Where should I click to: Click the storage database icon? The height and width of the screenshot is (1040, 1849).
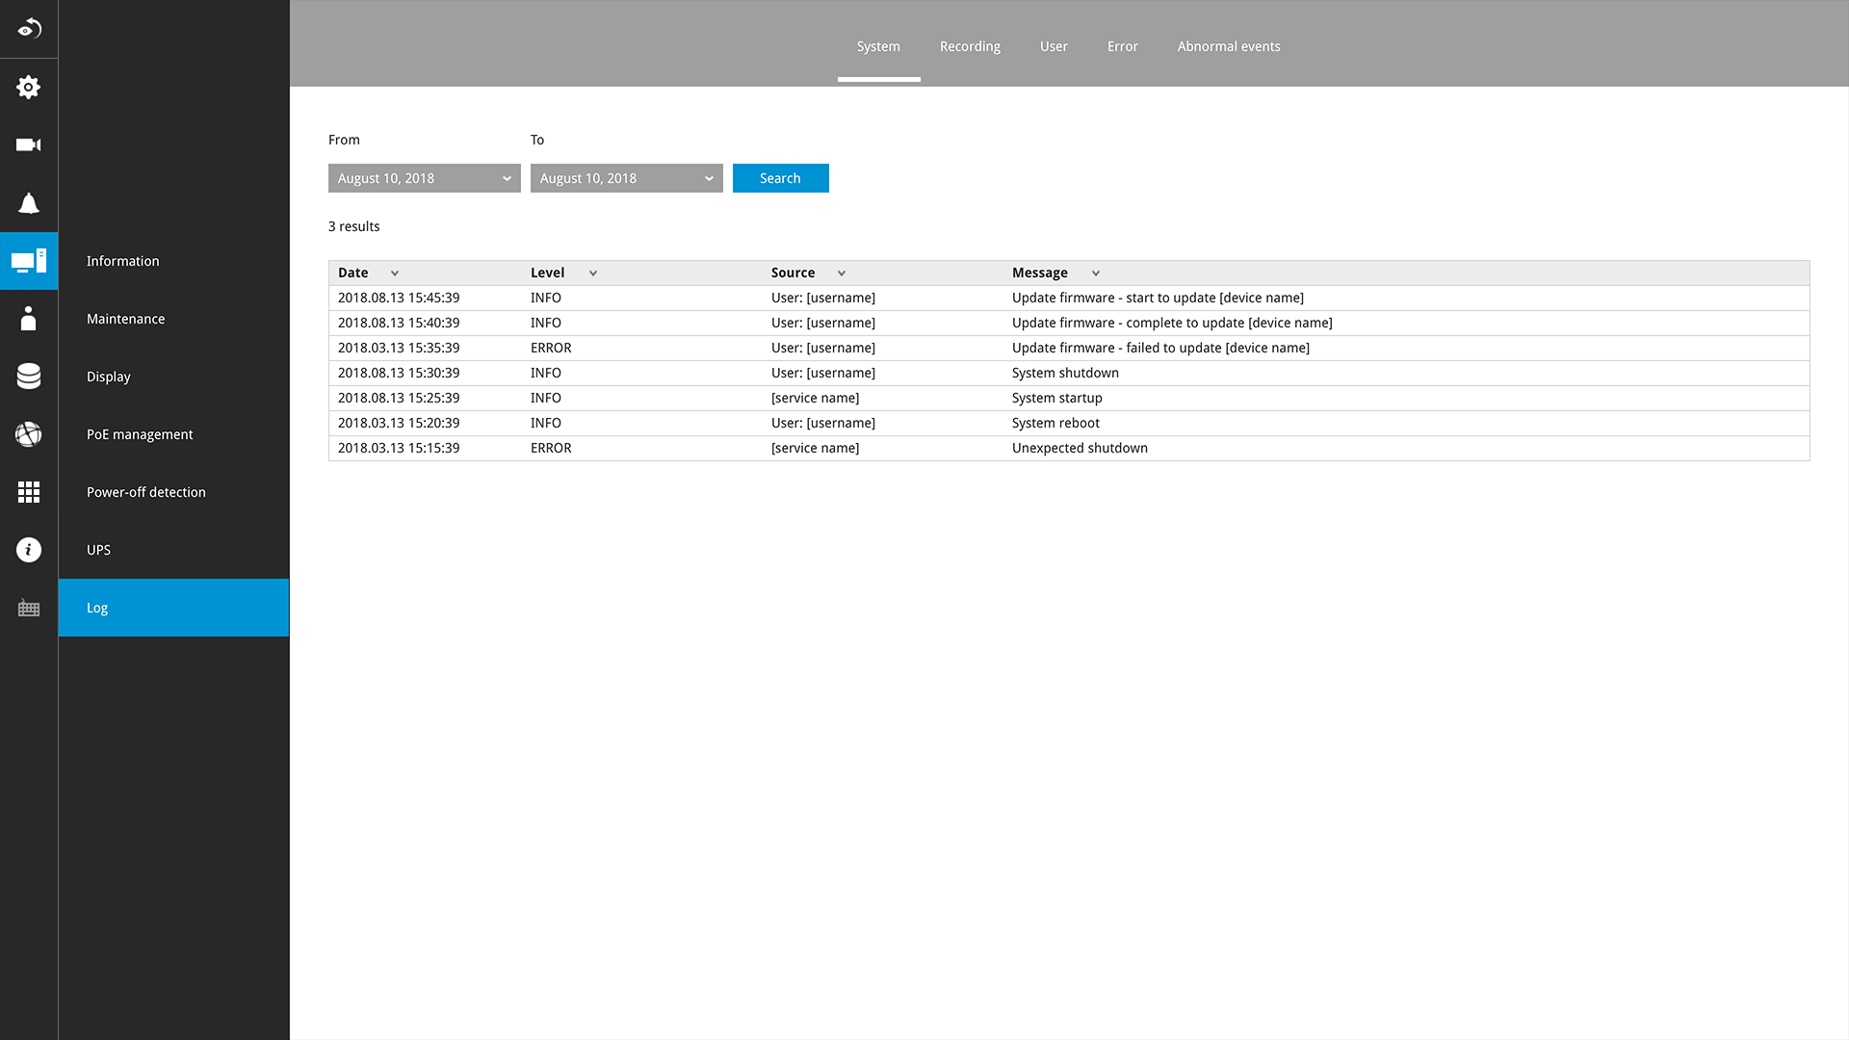[29, 377]
